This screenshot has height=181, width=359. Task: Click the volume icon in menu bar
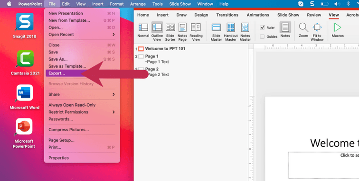click(x=337, y=4)
